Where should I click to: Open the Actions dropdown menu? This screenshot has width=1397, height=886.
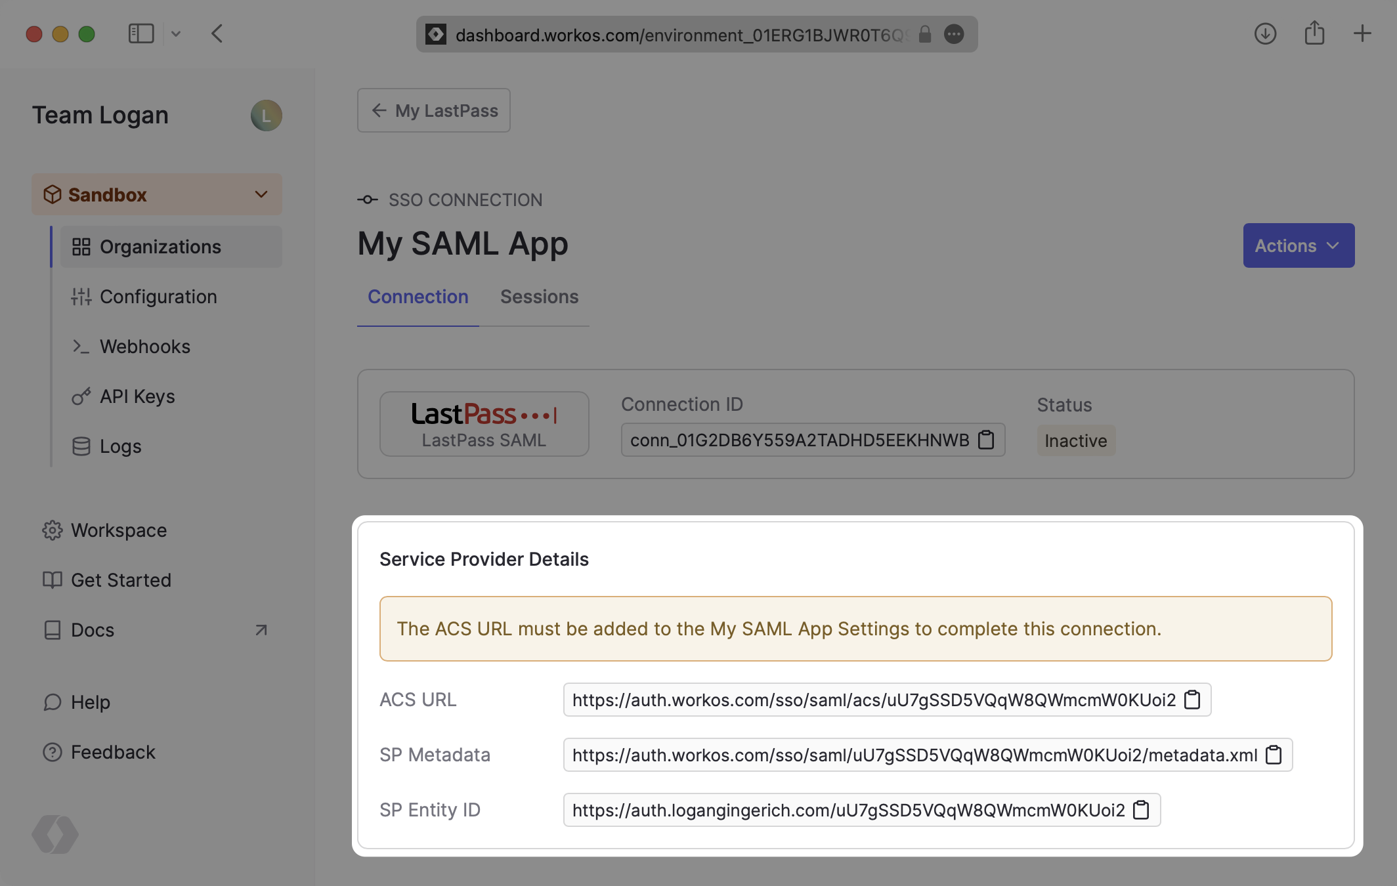coord(1298,245)
